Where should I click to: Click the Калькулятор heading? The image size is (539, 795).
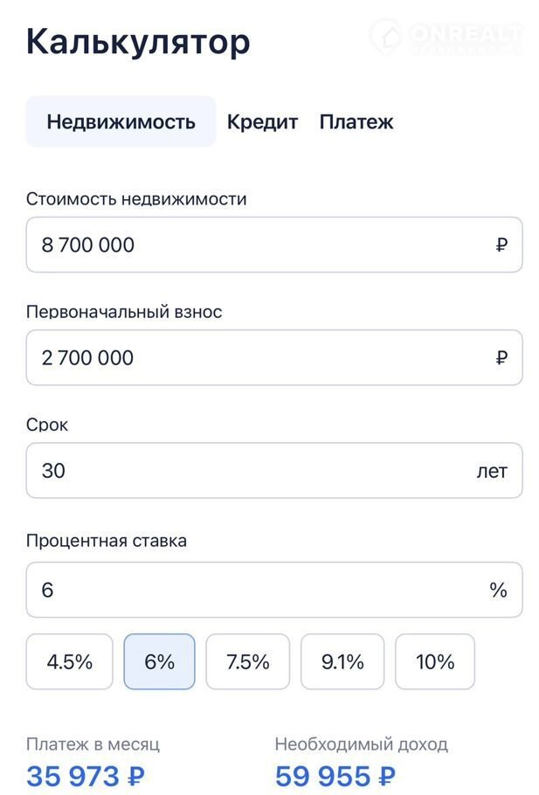tap(138, 42)
